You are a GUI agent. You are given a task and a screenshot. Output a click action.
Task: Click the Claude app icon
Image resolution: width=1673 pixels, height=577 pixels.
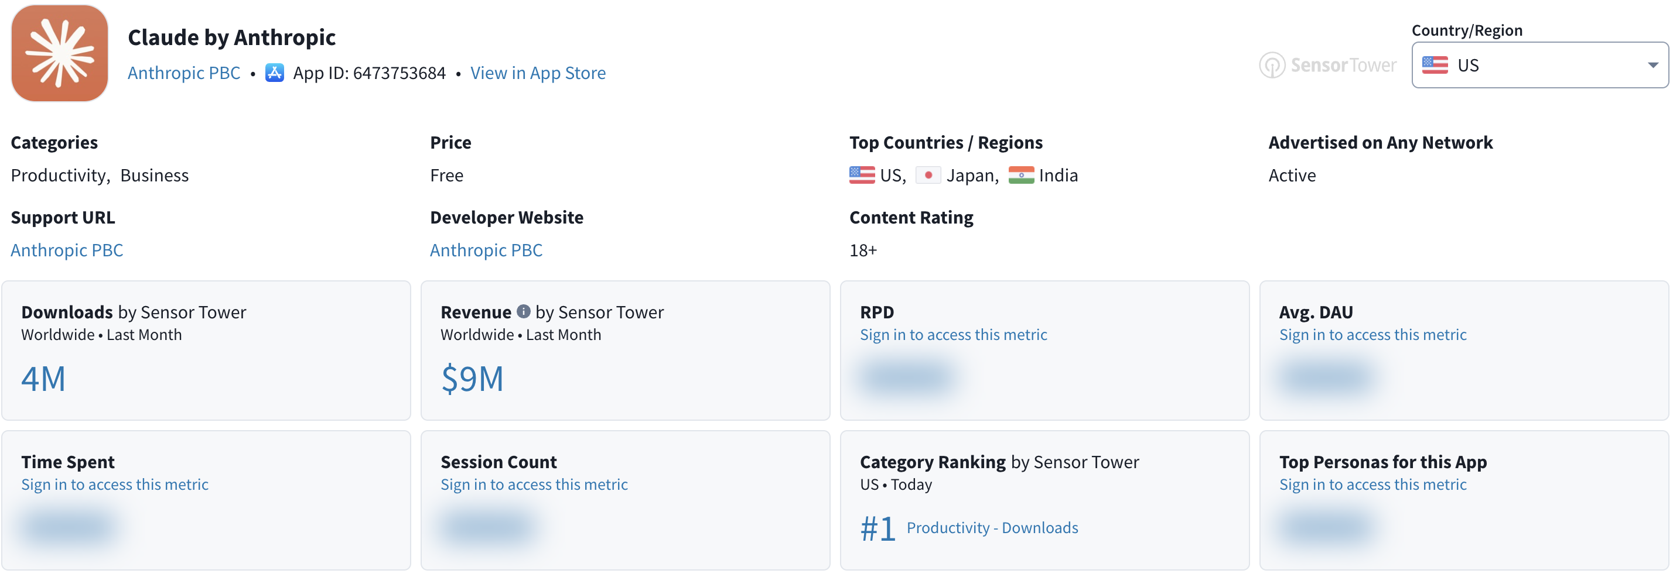[x=60, y=53]
